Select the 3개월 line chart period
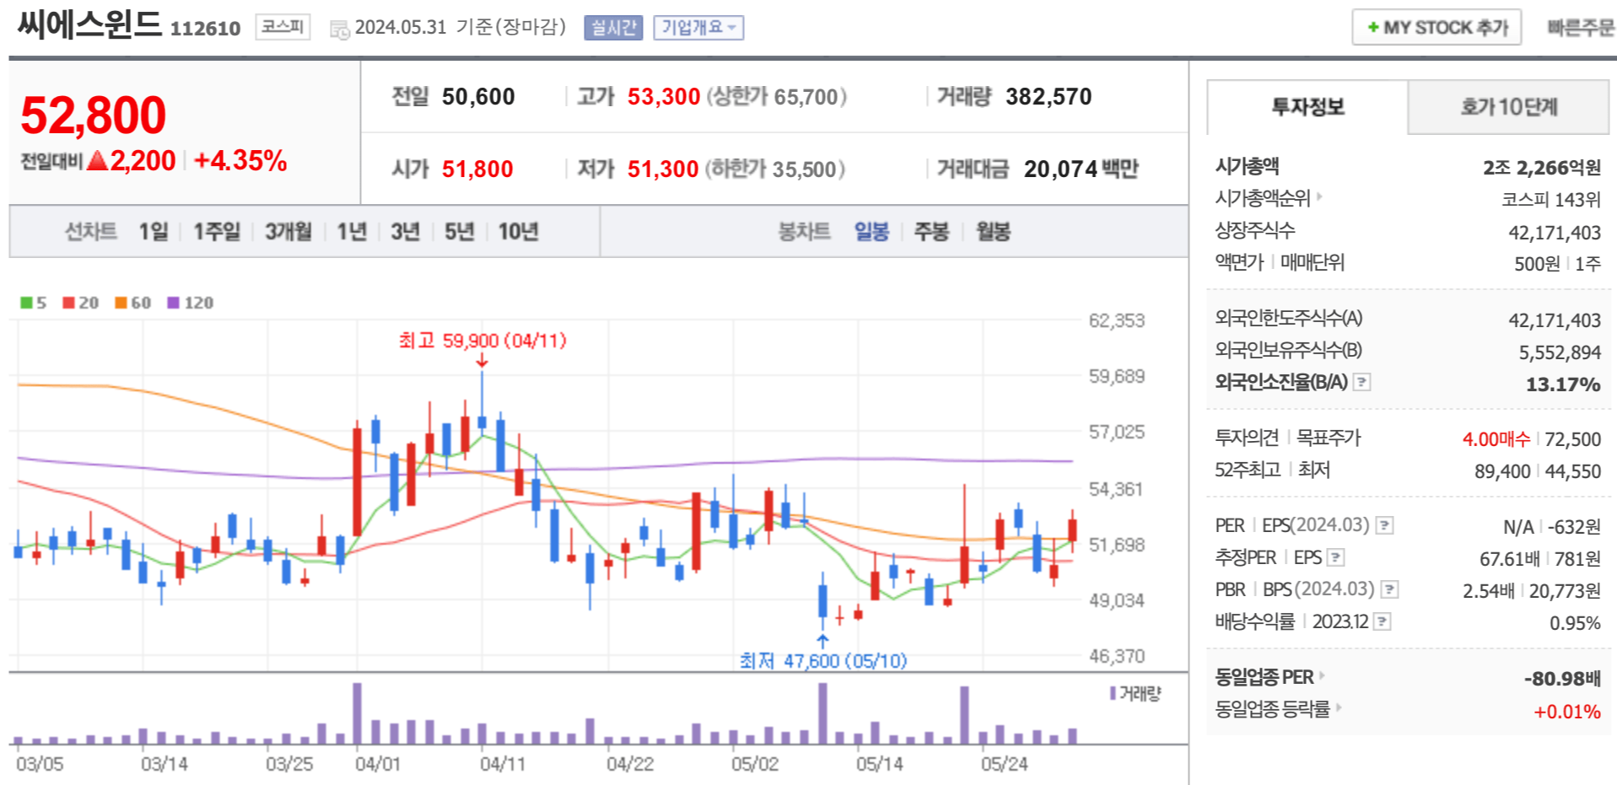 coord(288,231)
